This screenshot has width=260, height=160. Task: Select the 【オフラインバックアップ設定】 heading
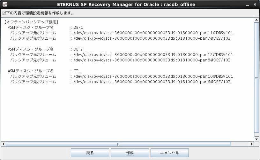point(31,22)
